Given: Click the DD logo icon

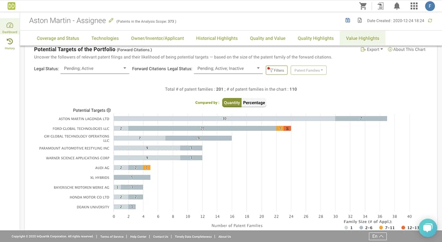Looking at the screenshot, I should coord(11,6).
